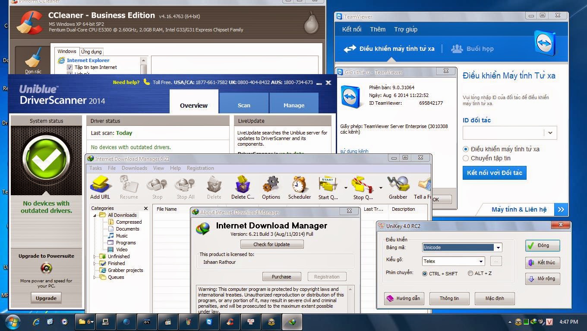Image resolution: width=587 pixels, height=331 pixels.
Task: Click the IDM warning text scrollbar
Action: [350, 300]
